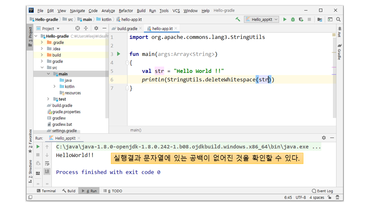The height and width of the screenshot is (206, 367).
Task: Click the locate current file target icon
Action: [x=77, y=28]
